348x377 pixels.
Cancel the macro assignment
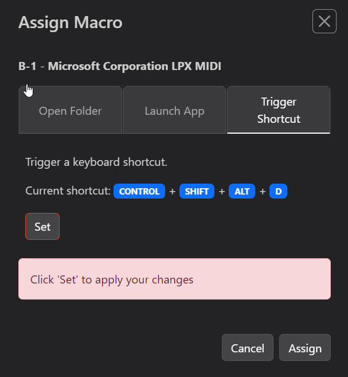pyautogui.click(x=247, y=348)
